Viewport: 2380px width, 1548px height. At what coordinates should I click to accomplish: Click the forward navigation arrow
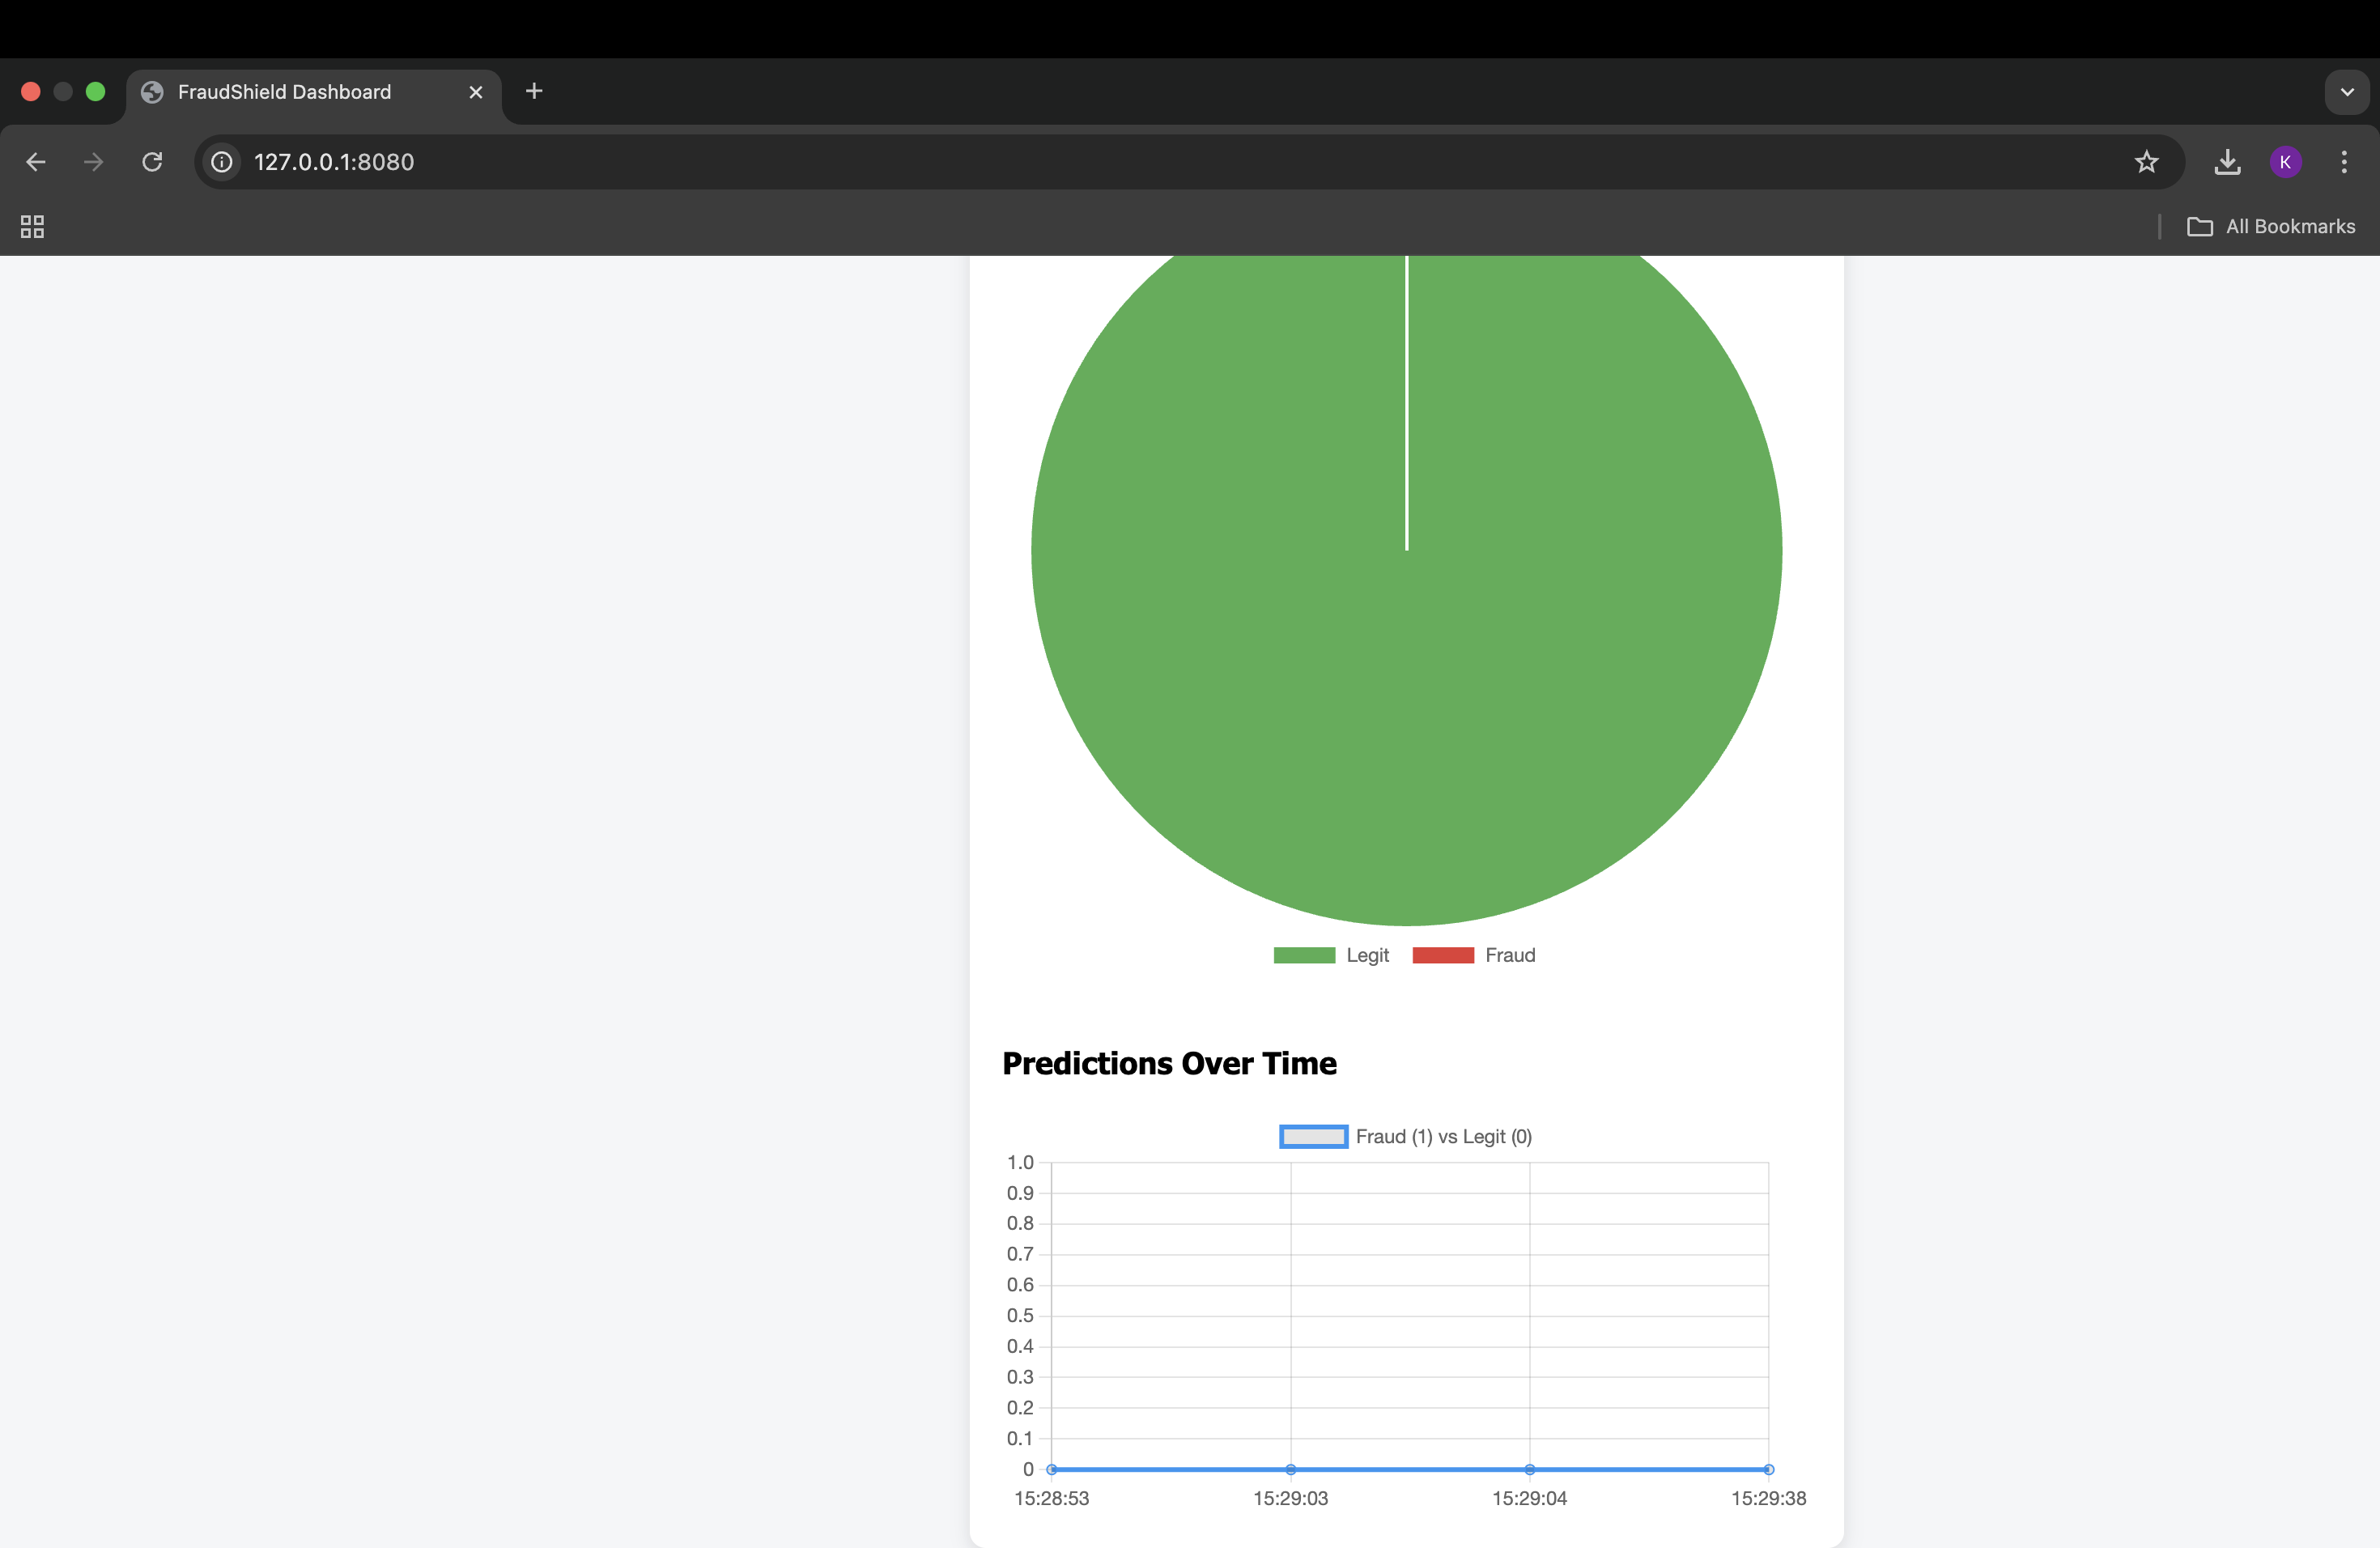click(94, 162)
